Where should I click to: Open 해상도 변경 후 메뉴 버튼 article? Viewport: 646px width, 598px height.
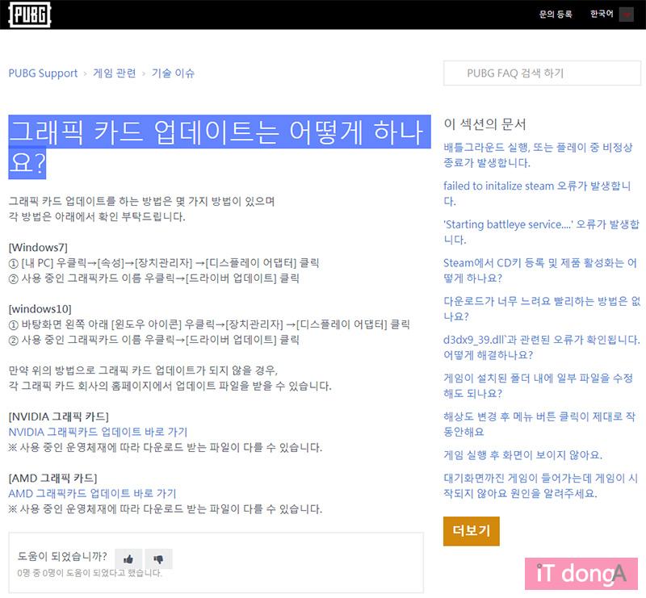point(539,424)
